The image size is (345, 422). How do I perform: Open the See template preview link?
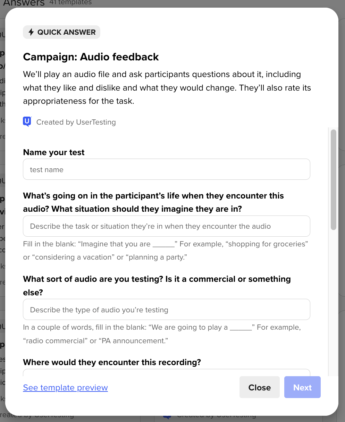point(65,388)
